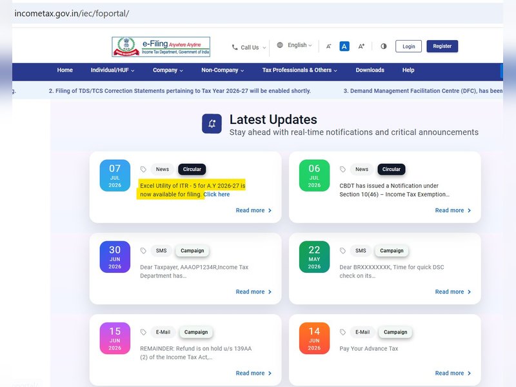
Task: Read more on the CBDT Notification card
Action: (453, 210)
